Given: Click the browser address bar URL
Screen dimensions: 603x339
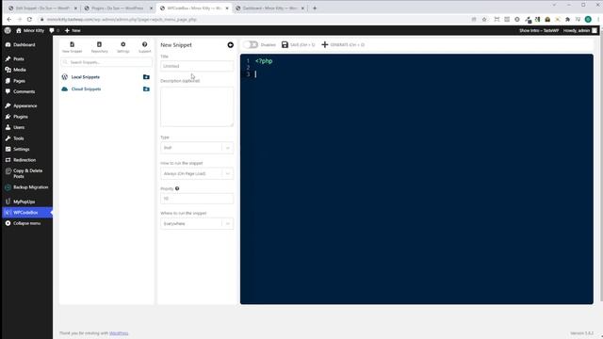Looking at the screenshot, I should (x=122, y=19).
